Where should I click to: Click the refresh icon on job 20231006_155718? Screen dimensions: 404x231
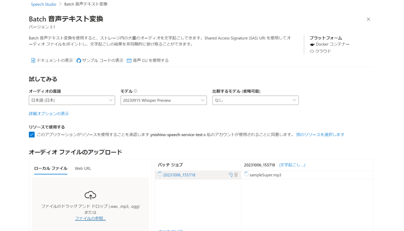[231, 175]
